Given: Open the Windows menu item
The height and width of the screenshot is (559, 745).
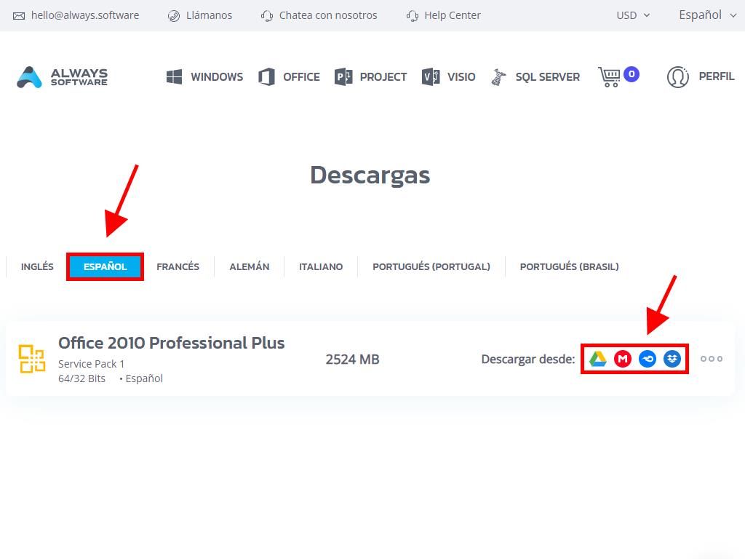Looking at the screenshot, I should 205,76.
